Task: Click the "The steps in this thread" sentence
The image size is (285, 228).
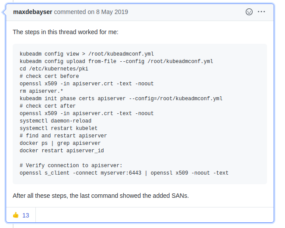Action: click(66, 32)
